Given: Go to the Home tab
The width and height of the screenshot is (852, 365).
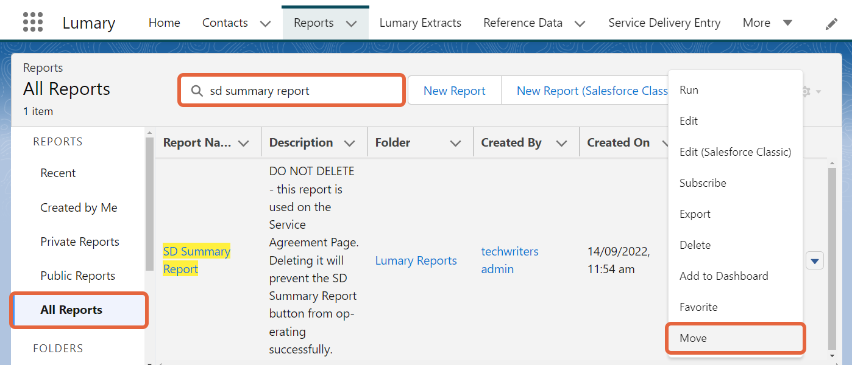Looking at the screenshot, I should tap(165, 23).
